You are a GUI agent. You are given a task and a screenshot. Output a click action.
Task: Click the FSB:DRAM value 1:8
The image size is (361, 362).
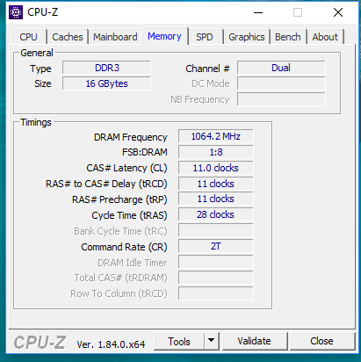pyautogui.click(x=216, y=152)
